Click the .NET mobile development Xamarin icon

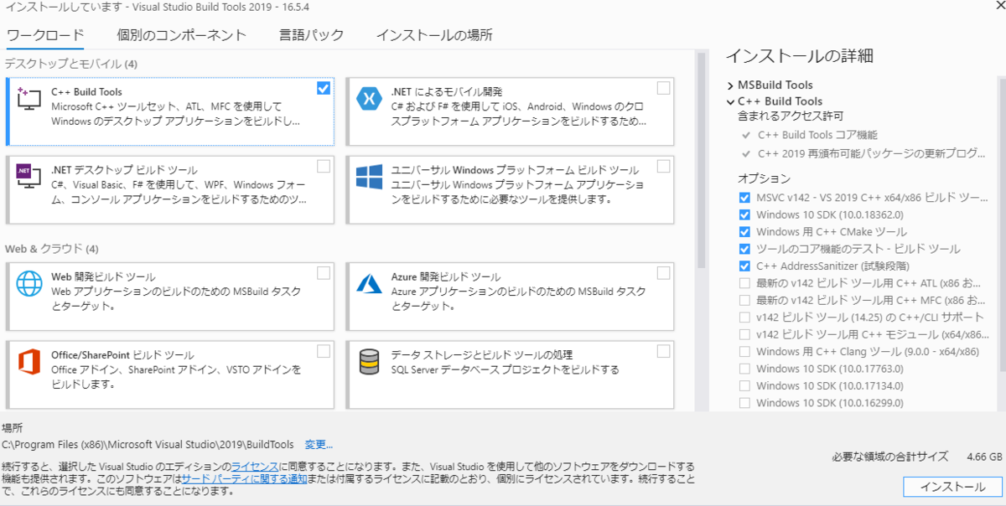pyautogui.click(x=369, y=100)
